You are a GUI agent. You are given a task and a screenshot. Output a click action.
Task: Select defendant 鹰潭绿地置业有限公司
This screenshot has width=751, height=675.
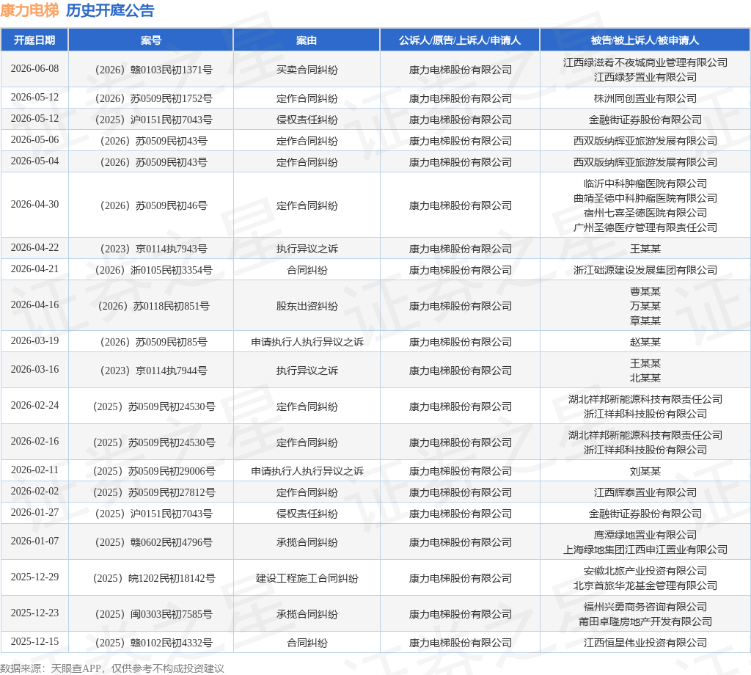coord(645,535)
